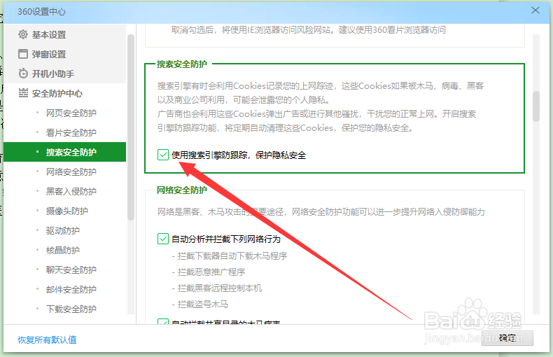Open 核晶防护 settings

pyautogui.click(x=62, y=250)
